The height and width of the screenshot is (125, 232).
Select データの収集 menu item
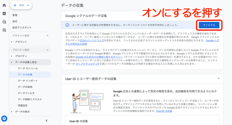click(x=30, y=74)
